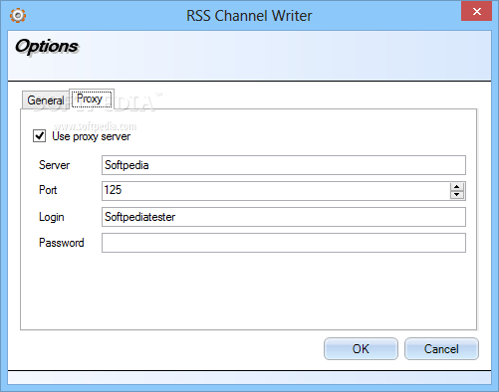This screenshot has height=392, width=499.
Task: Click the empty Password field
Action: (284, 243)
